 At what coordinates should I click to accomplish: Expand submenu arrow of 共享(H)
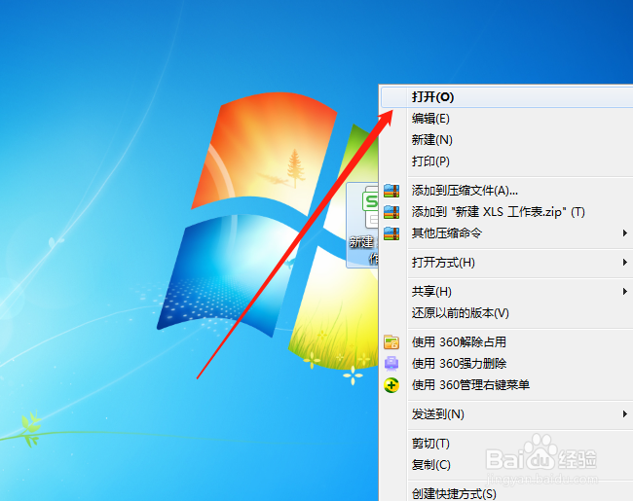625,291
